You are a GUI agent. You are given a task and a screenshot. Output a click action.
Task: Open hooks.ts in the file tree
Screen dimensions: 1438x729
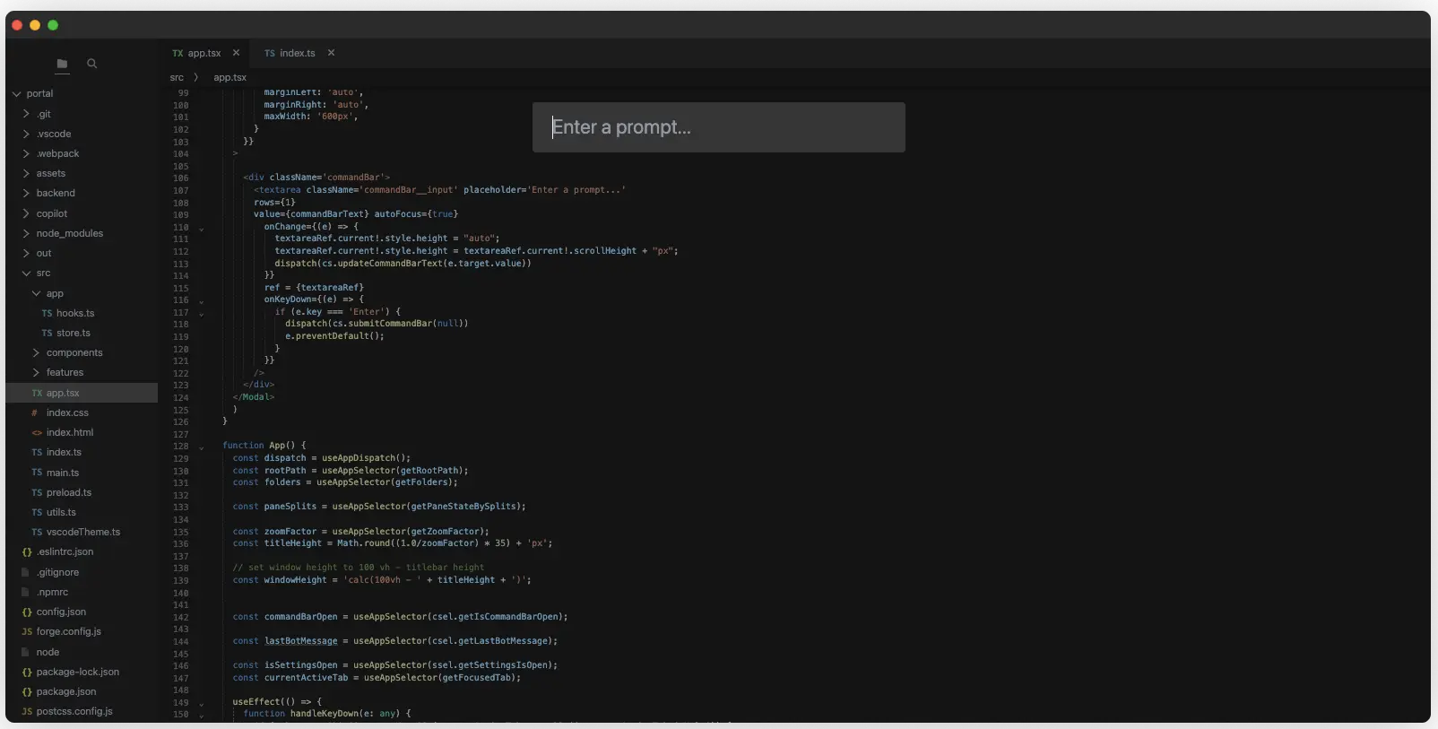[x=74, y=313]
